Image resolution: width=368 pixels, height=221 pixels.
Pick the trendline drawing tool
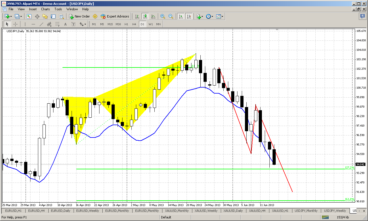(x=41, y=24)
